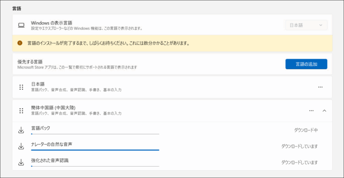Click ダウンロードしています status for ナレーターの自然な音声
Viewport: 344px width, 178px height.
pos(299,146)
